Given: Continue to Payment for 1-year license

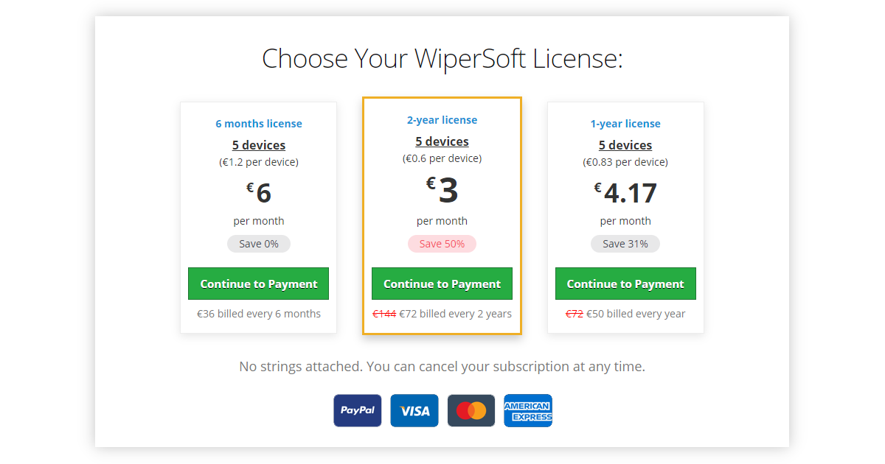Looking at the screenshot, I should coord(625,284).
